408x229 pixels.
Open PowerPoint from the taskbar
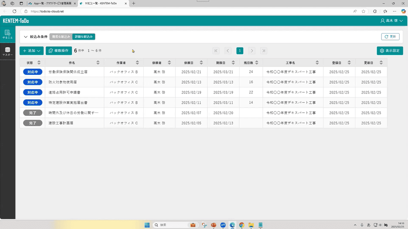(x=214, y=225)
